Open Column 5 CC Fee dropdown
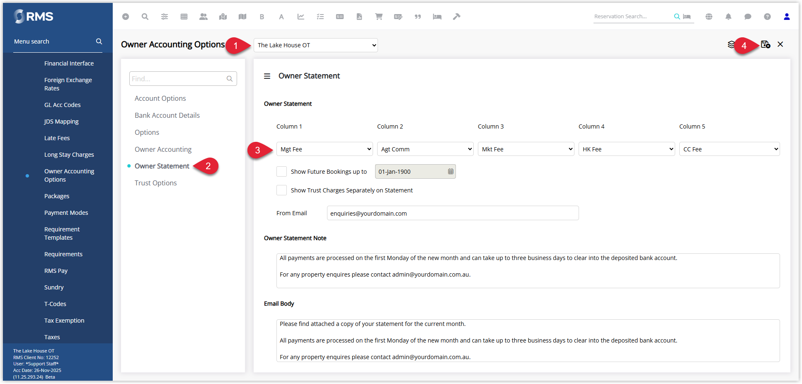The height and width of the screenshot is (384, 802). tap(729, 149)
